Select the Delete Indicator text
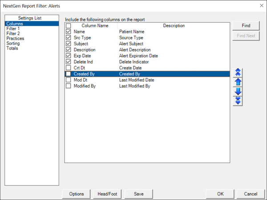This screenshot has height=200, width=267. click(134, 62)
